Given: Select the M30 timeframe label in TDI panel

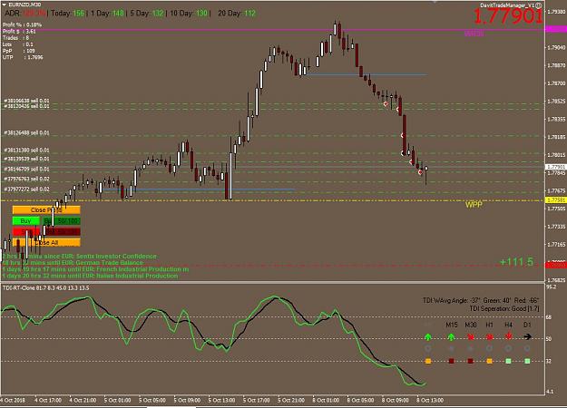Looking at the screenshot, I should pyautogui.click(x=471, y=325).
